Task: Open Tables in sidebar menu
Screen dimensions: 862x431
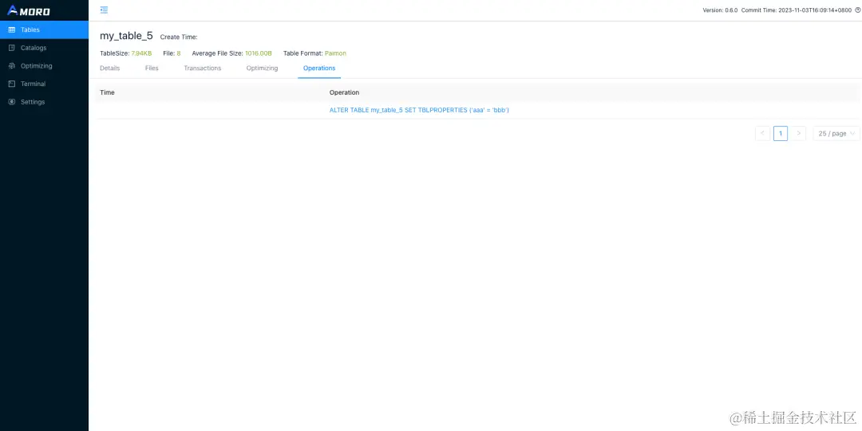Action: (44, 29)
